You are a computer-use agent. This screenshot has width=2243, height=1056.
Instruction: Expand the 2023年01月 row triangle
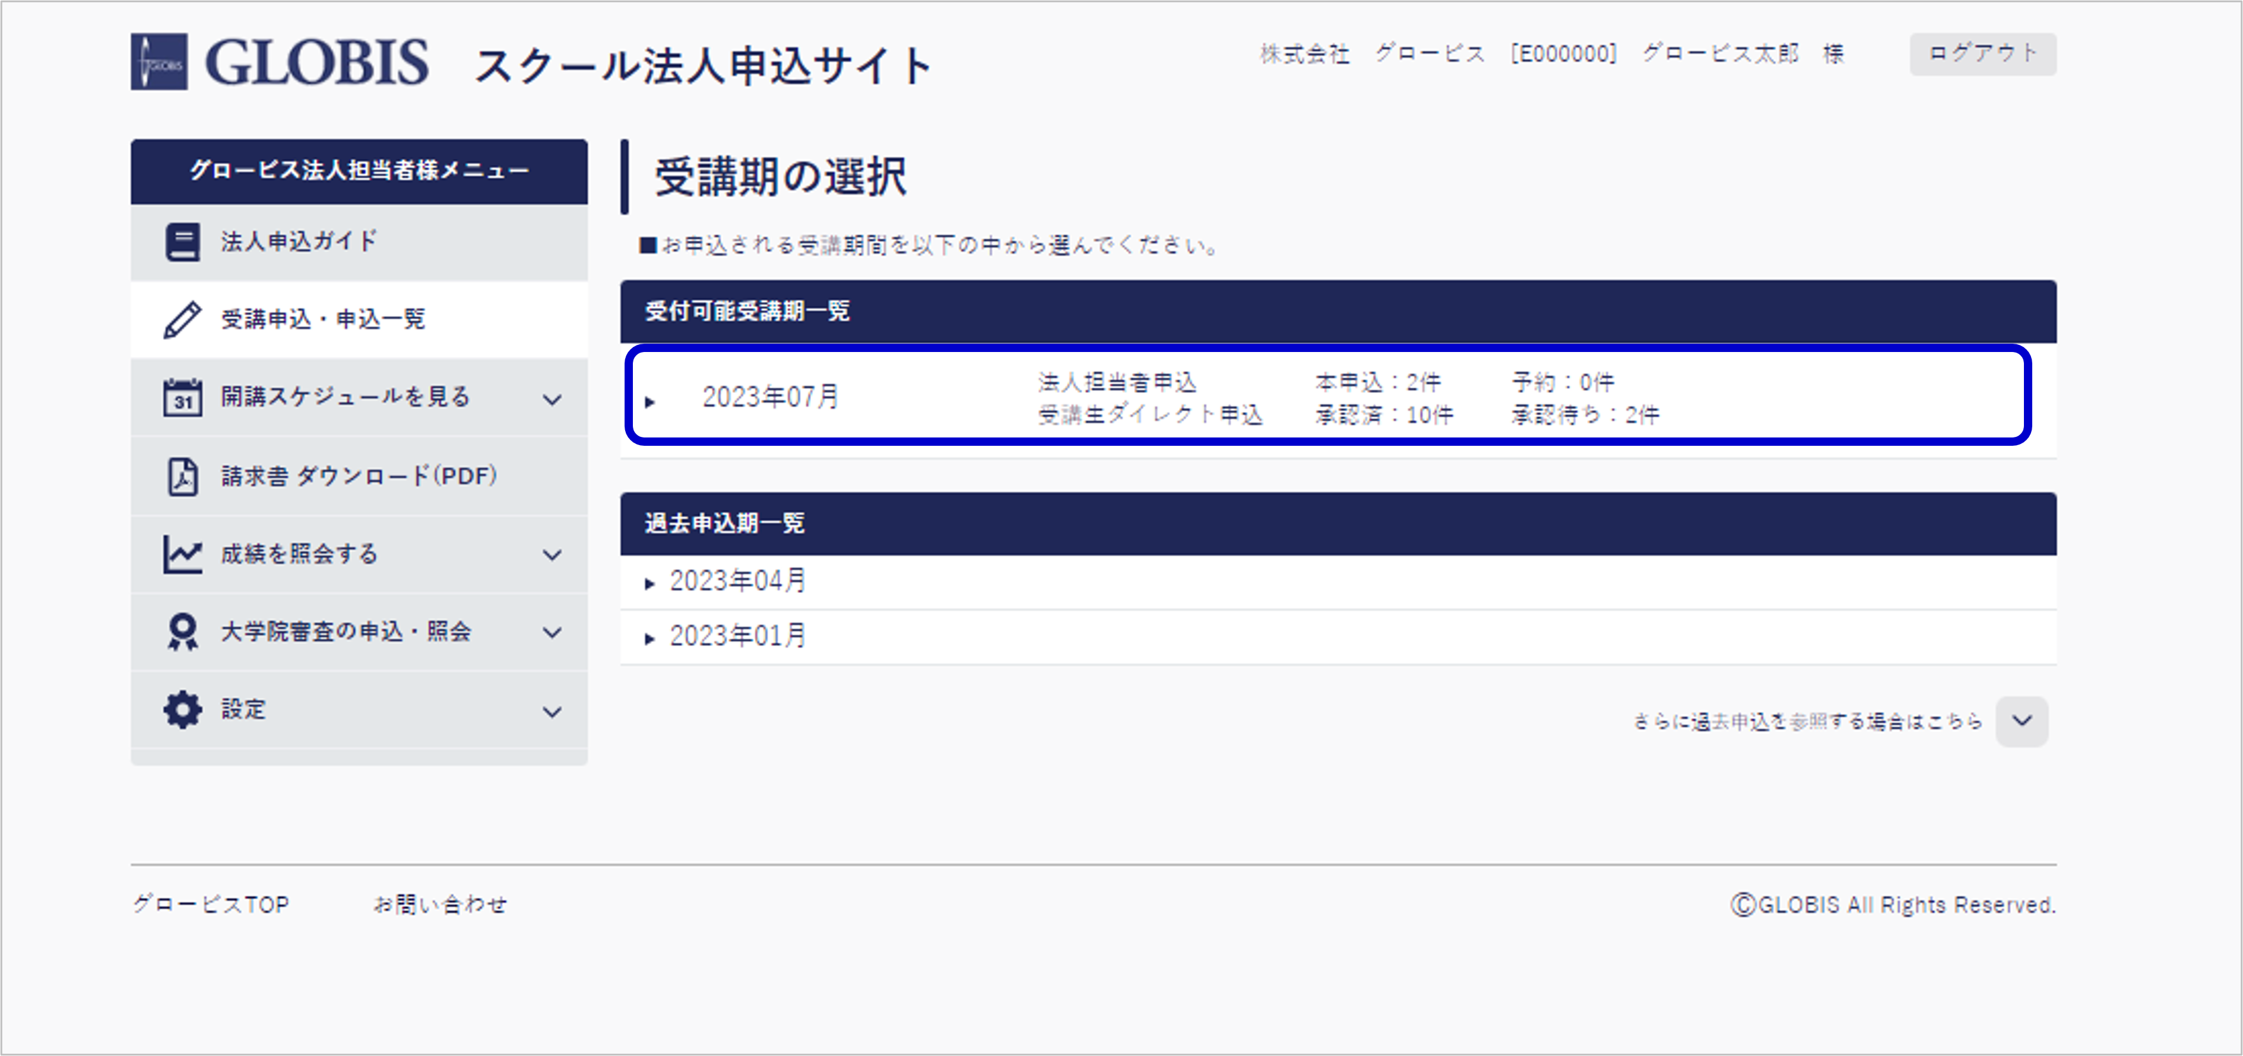pos(650,639)
